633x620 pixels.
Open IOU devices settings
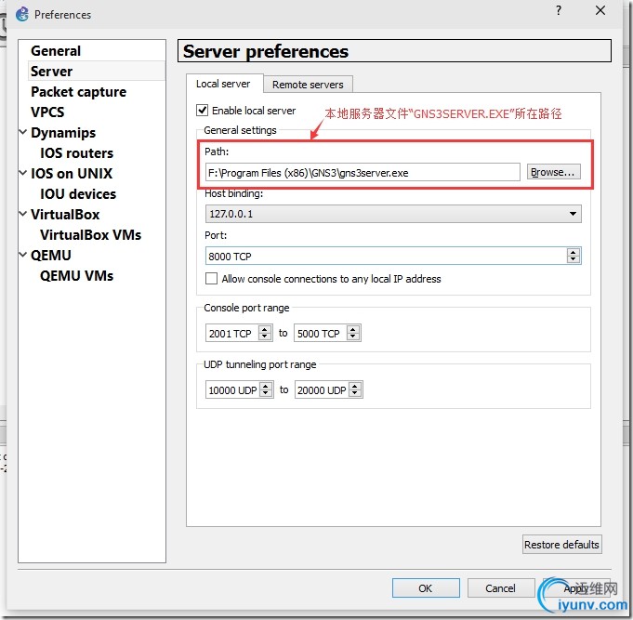tap(78, 194)
